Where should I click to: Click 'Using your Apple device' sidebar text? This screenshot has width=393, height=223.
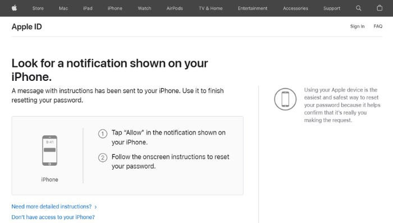click(342, 105)
